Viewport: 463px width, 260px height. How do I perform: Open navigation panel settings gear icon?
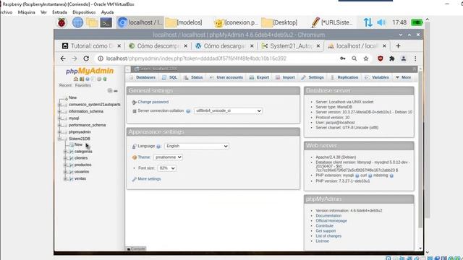99,79
